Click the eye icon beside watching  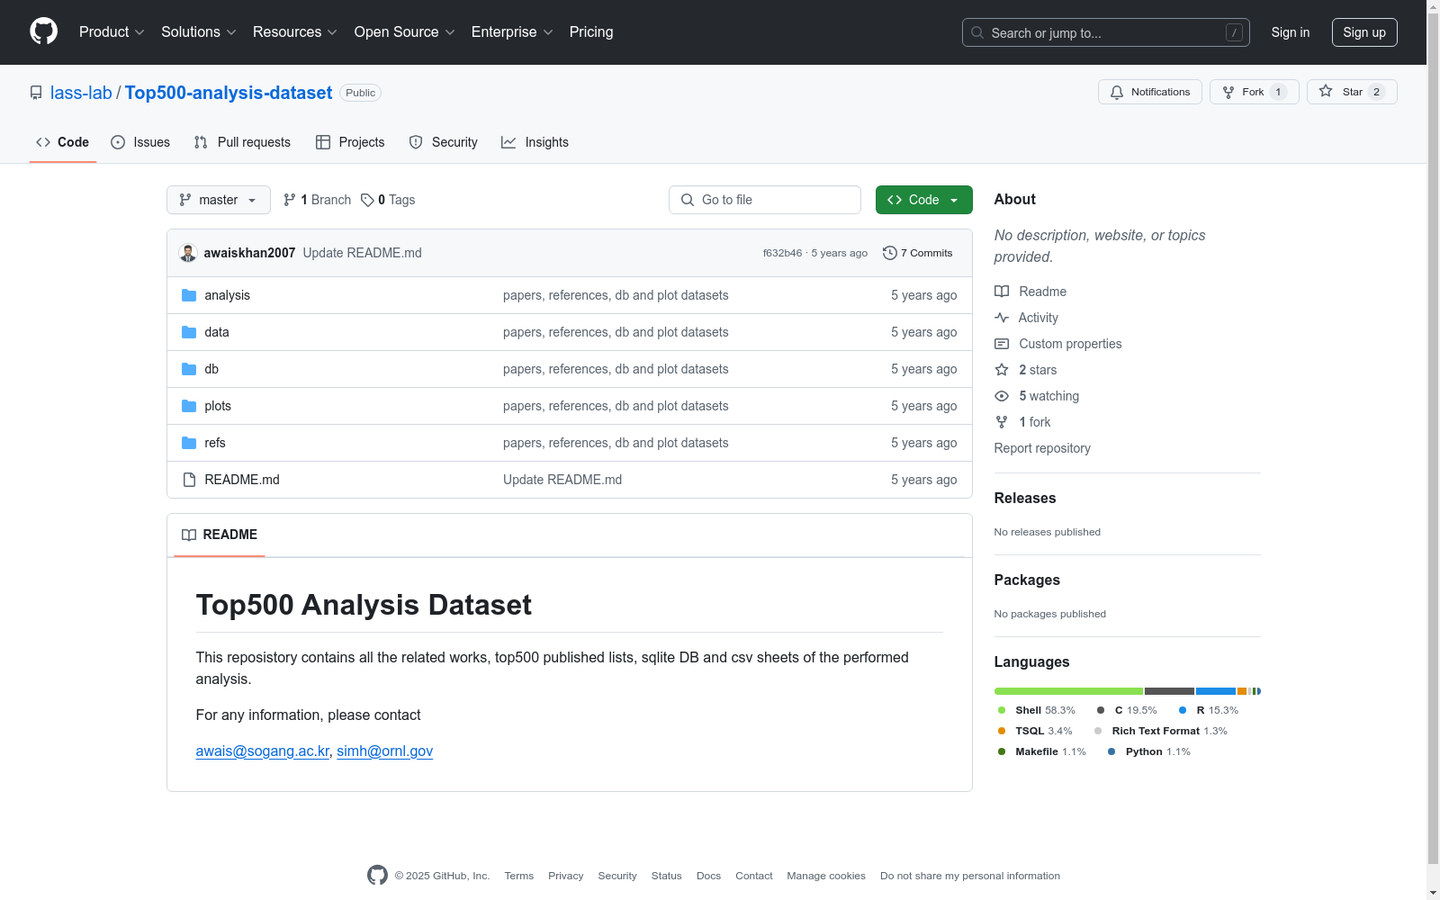pos(1002,396)
